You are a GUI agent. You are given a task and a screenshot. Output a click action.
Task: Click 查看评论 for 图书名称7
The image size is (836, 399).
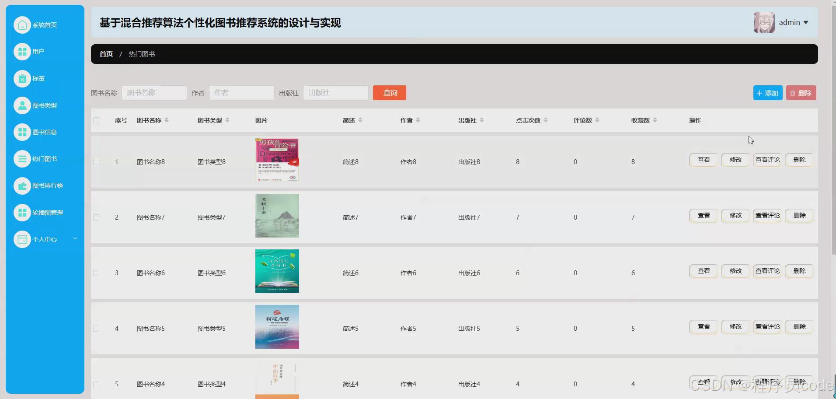[x=767, y=216]
